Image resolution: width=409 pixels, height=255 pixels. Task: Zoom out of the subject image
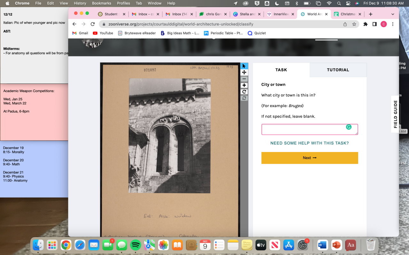pyautogui.click(x=244, y=79)
